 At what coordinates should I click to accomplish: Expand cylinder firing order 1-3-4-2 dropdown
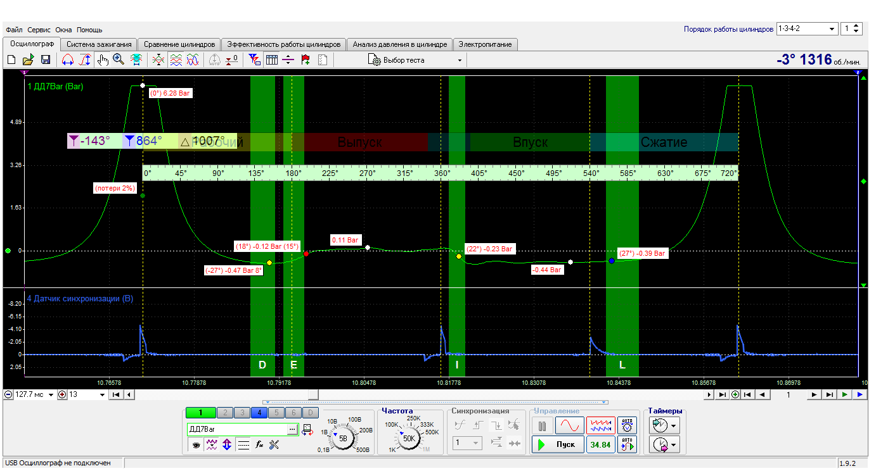pyautogui.click(x=832, y=28)
